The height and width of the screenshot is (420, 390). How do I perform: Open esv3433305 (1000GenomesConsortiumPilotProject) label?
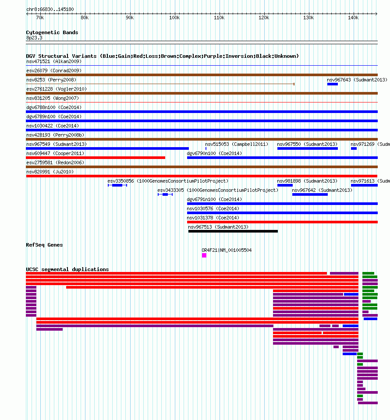point(218,190)
